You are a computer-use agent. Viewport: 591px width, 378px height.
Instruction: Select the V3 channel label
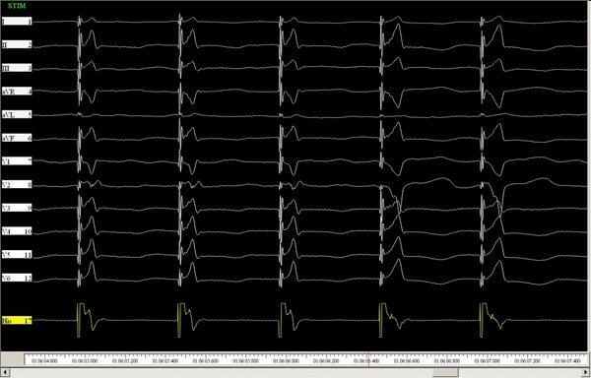point(17,208)
